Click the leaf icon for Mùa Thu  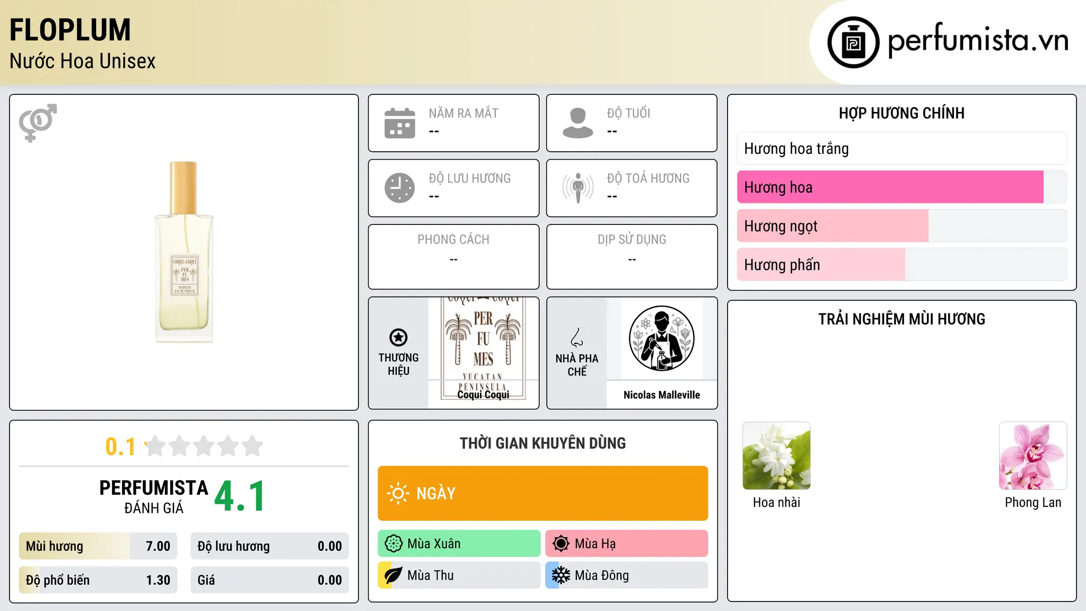tap(393, 575)
